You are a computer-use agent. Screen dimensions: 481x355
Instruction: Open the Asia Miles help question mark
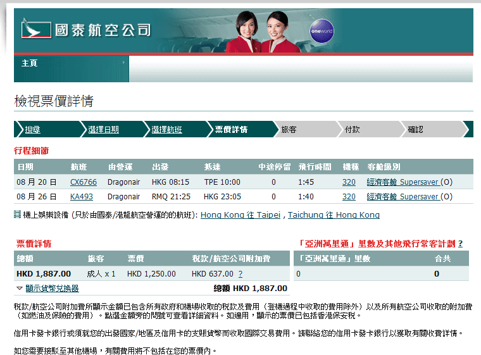pos(460,244)
